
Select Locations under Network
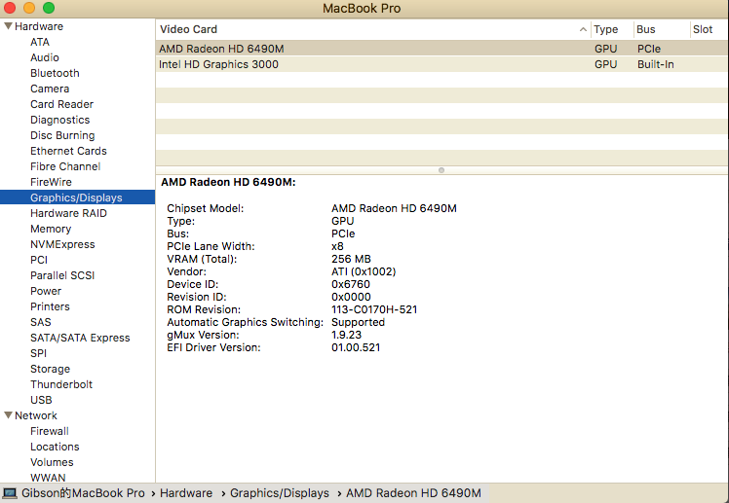coord(55,447)
